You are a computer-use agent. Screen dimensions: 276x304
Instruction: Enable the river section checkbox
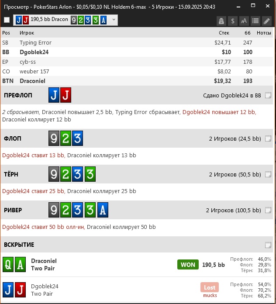[268, 211]
